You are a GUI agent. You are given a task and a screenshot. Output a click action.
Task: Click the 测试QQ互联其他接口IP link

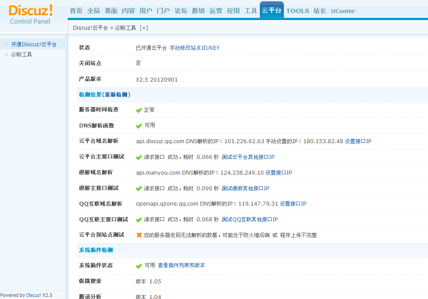tap(250, 220)
